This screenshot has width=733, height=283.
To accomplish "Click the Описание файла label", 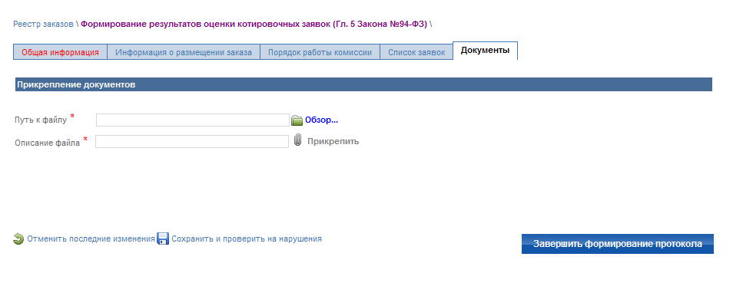I will point(47,143).
